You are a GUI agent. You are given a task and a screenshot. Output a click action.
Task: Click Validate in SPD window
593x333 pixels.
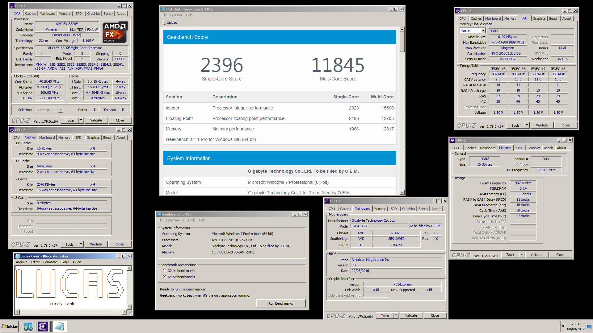542,125
